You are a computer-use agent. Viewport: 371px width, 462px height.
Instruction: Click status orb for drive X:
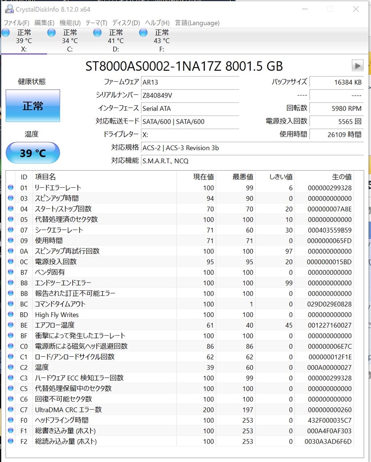tap(5, 32)
